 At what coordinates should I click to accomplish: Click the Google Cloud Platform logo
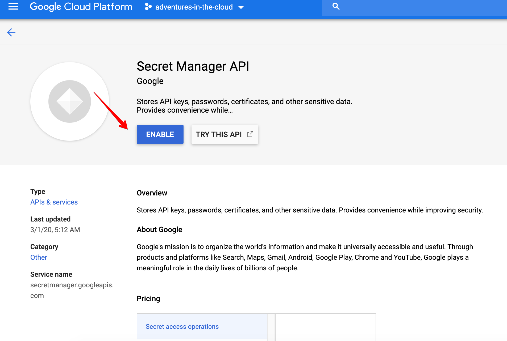tap(81, 7)
